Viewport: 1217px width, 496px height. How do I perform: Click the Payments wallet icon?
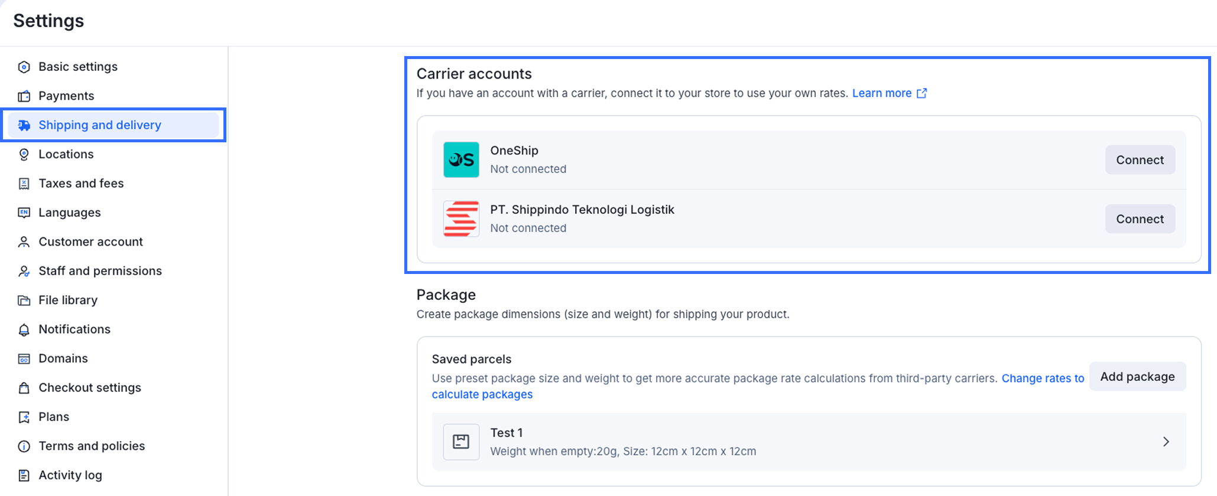tap(24, 96)
